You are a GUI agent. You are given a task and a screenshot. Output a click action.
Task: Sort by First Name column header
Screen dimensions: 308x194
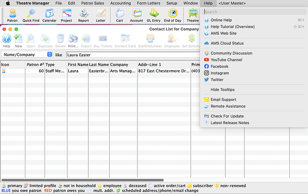pyautogui.click(x=78, y=64)
